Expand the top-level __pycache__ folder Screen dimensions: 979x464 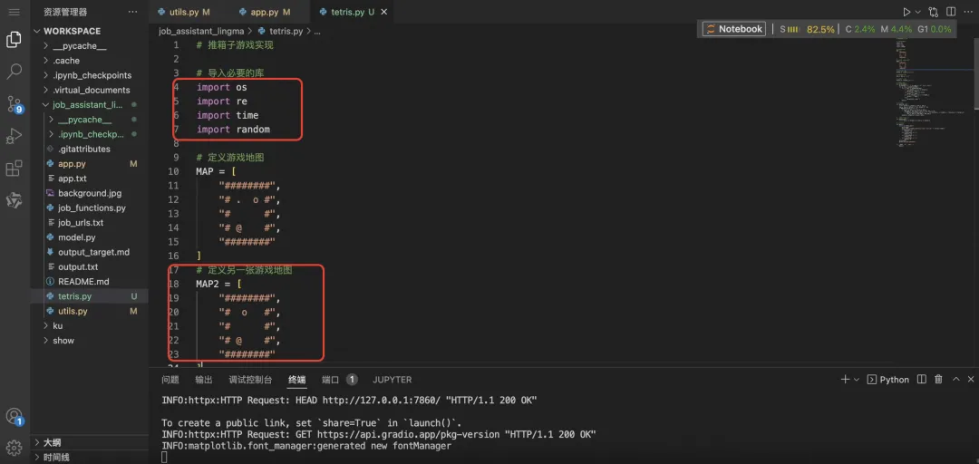[89, 46]
